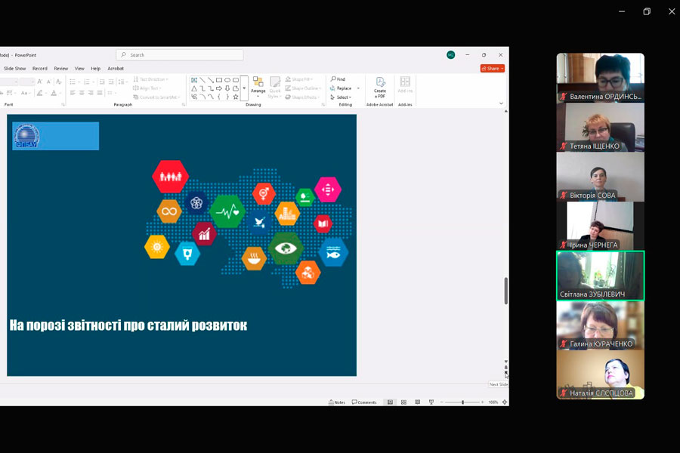Open the View tab
The height and width of the screenshot is (453, 680).
click(79, 69)
